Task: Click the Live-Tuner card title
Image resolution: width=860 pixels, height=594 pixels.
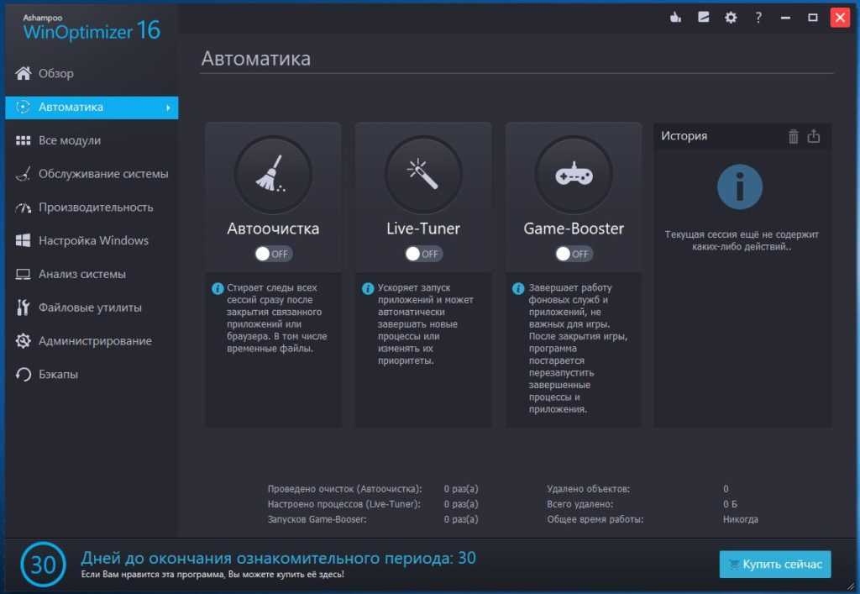Action: (423, 229)
